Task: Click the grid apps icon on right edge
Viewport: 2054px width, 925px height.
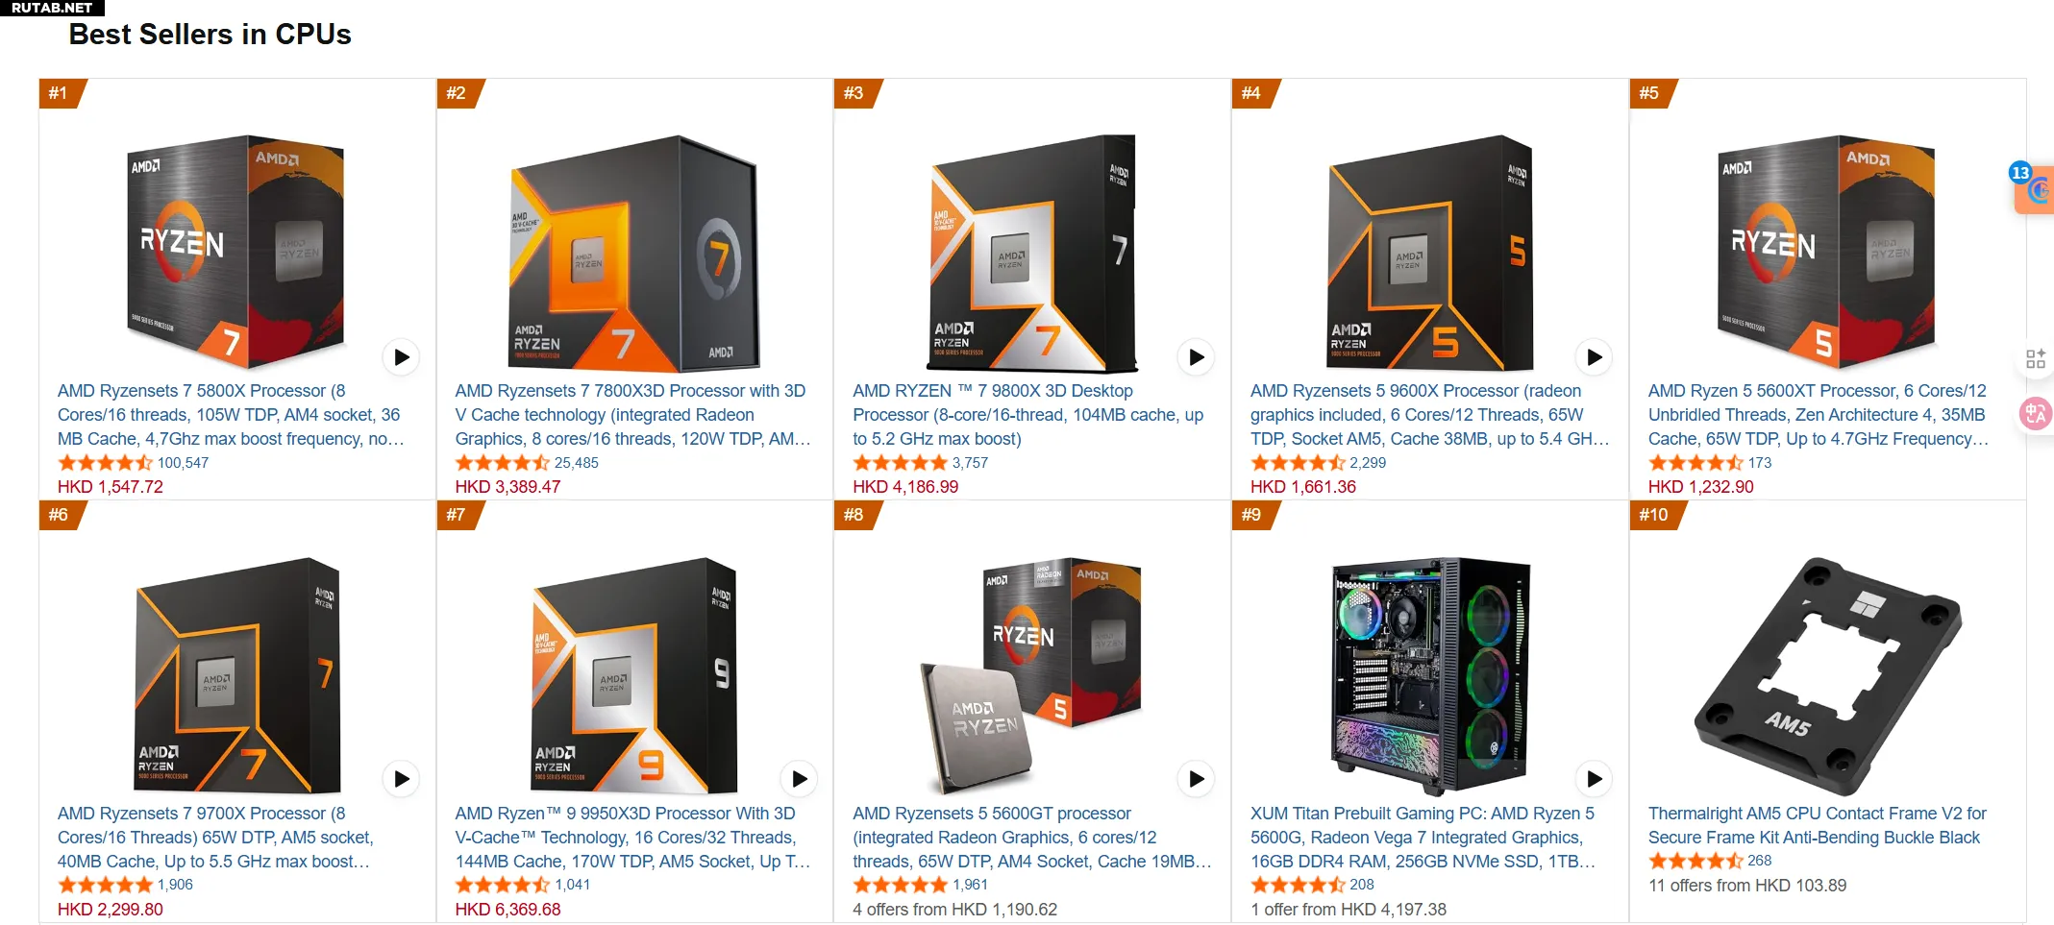Action: (x=2036, y=359)
